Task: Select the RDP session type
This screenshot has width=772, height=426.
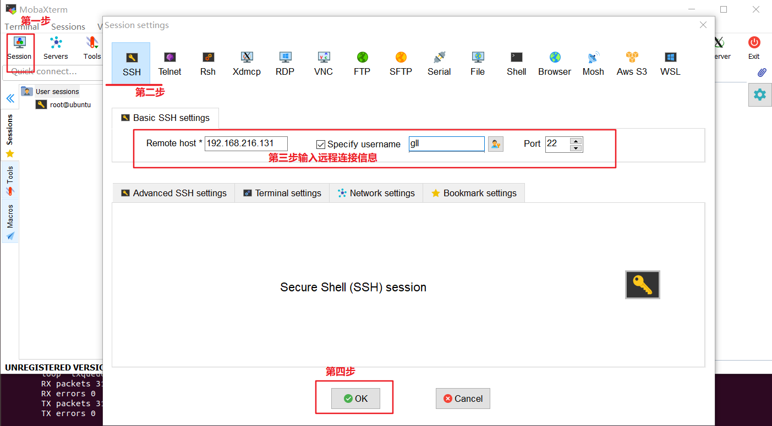Action: point(285,63)
